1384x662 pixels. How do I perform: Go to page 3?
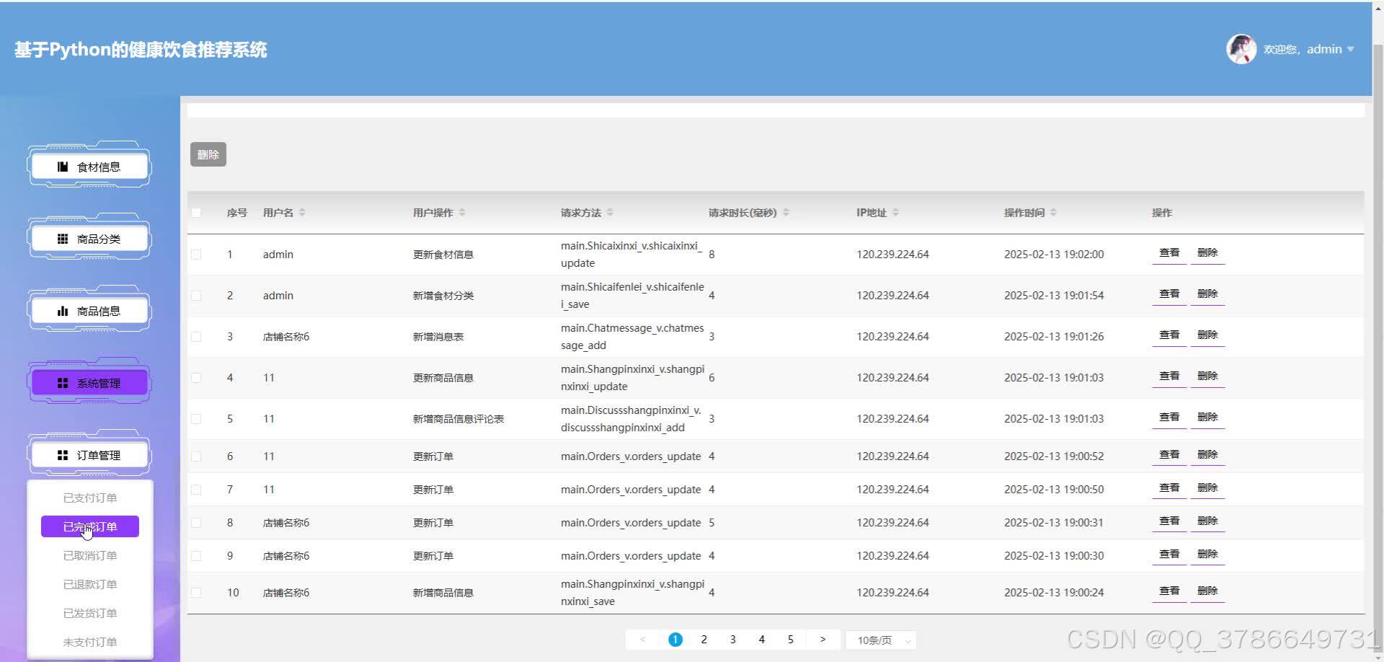[x=733, y=640]
